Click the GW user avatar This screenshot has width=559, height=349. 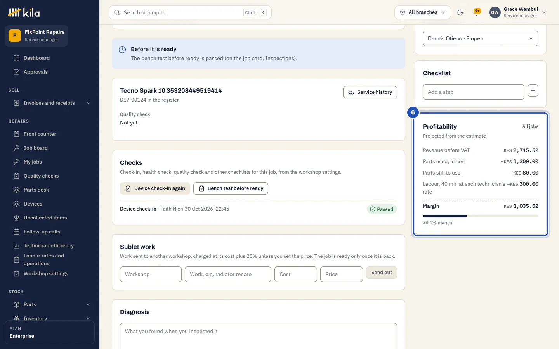[x=495, y=12]
